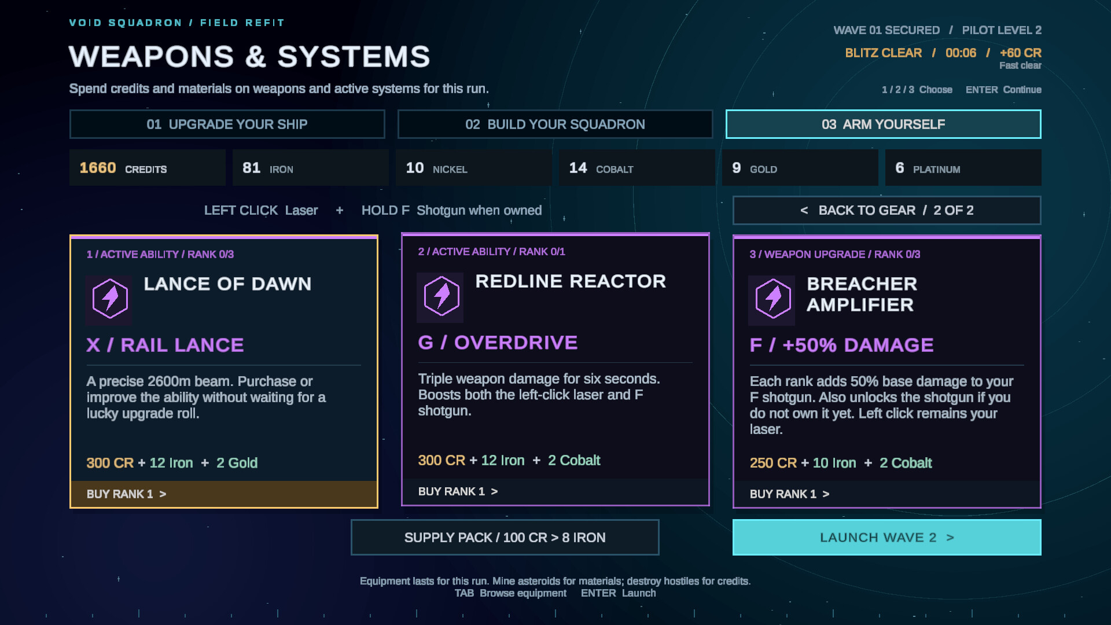Buy rank 1 of Breacher Amplifier
The height and width of the screenshot is (625, 1111).
886,494
